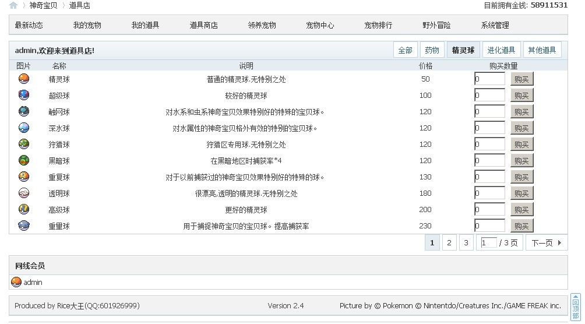Focus quantity field for 重量球

click(x=489, y=226)
